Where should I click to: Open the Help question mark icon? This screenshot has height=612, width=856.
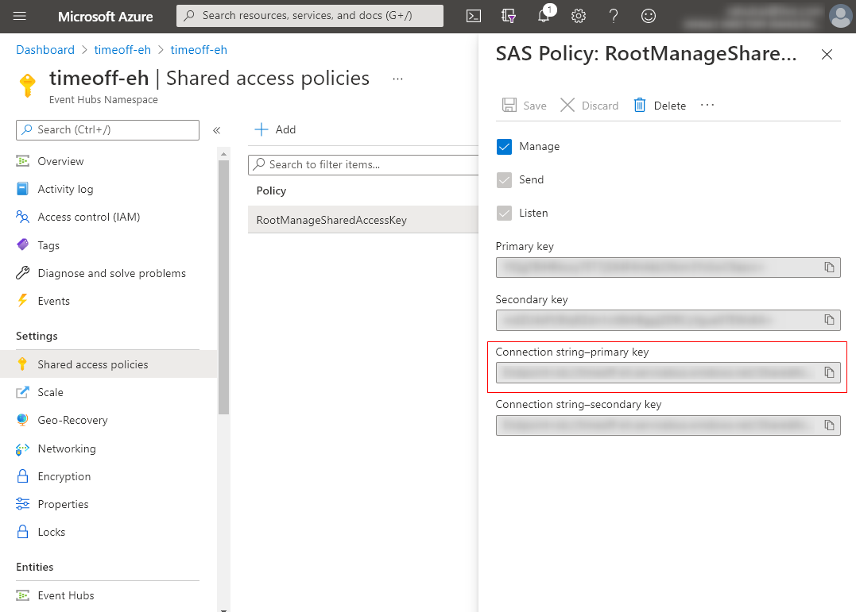(614, 16)
